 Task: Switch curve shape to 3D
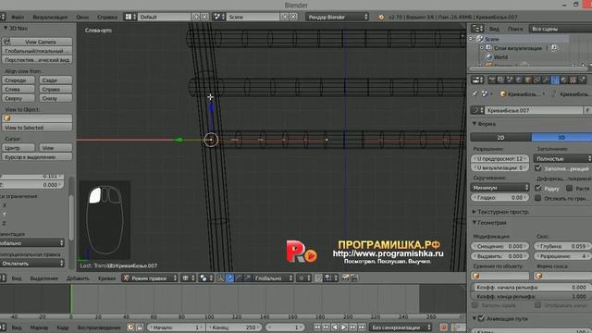click(561, 138)
